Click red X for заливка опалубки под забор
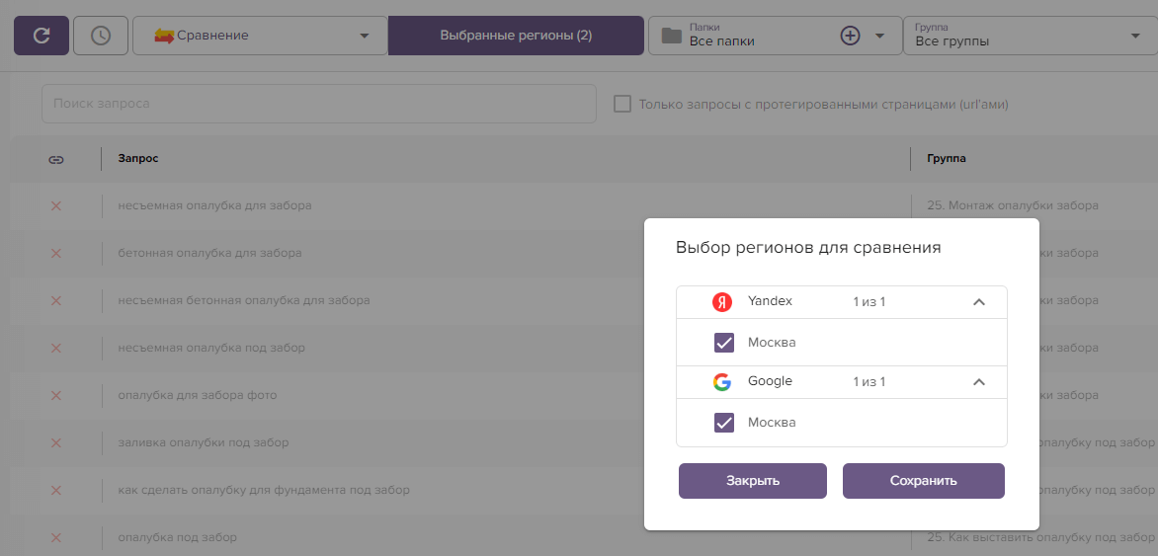Screen dimensions: 1158x556 [x=55, y=443]
